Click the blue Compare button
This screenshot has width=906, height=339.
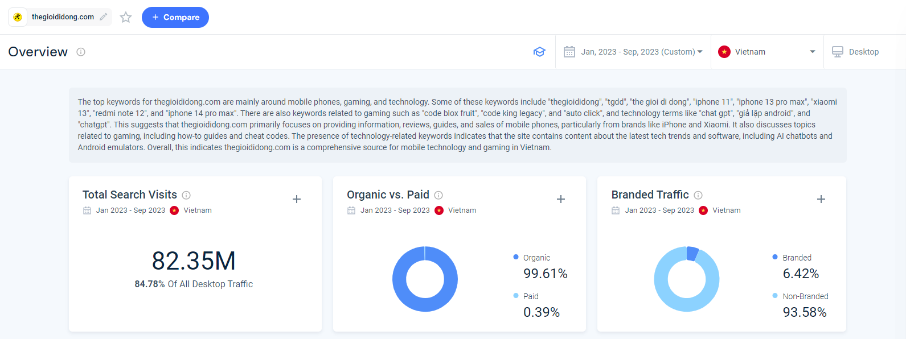pyautogui.click(x=175, y=17)
